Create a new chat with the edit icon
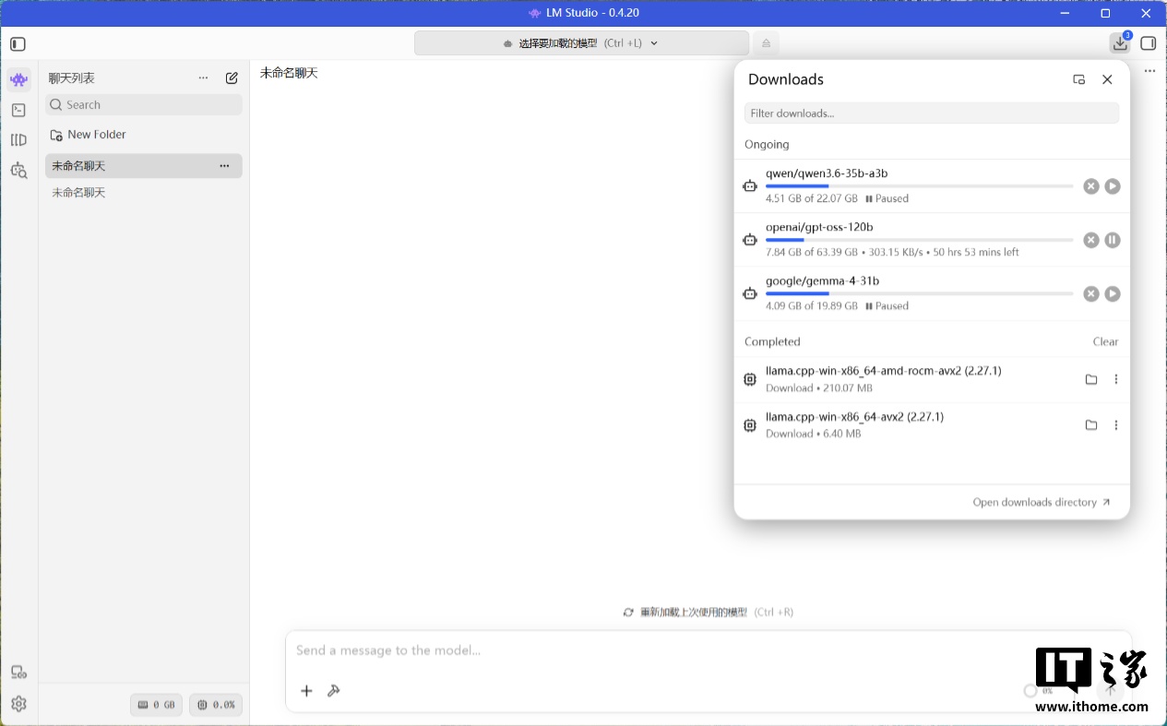 click(x=232, y=78)
